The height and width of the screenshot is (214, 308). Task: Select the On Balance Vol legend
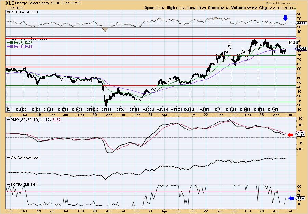click(x=23, y=158)
